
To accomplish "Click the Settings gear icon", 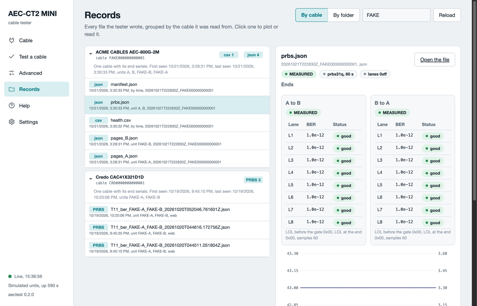I will click(12, 122).
